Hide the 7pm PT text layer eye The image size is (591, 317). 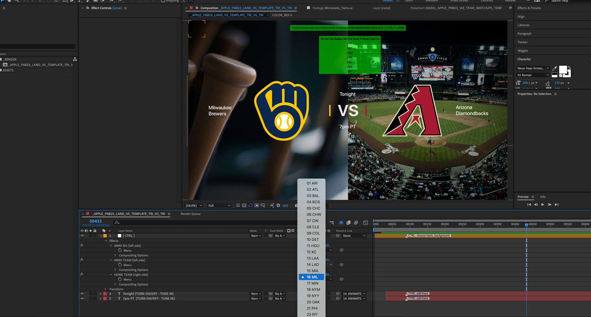pos(82,299)
